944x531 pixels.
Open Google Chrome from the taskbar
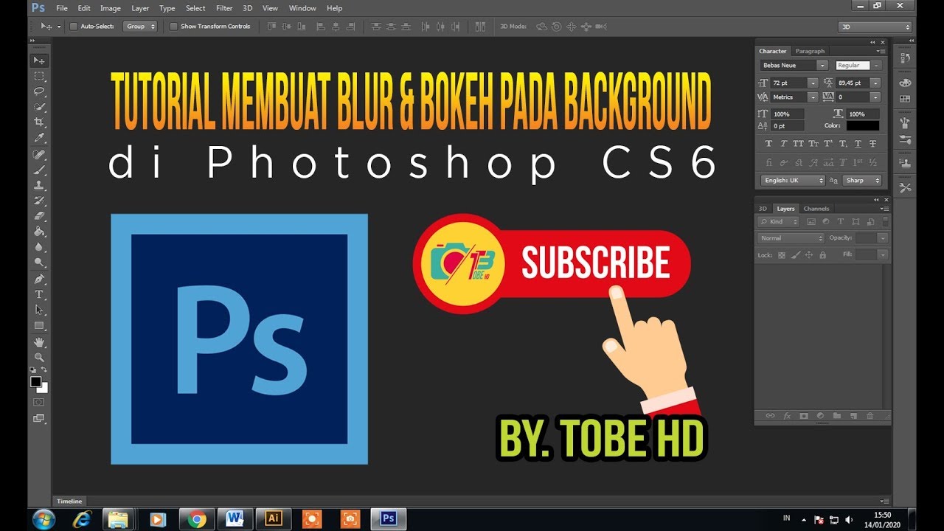click(x=197, y=519)
